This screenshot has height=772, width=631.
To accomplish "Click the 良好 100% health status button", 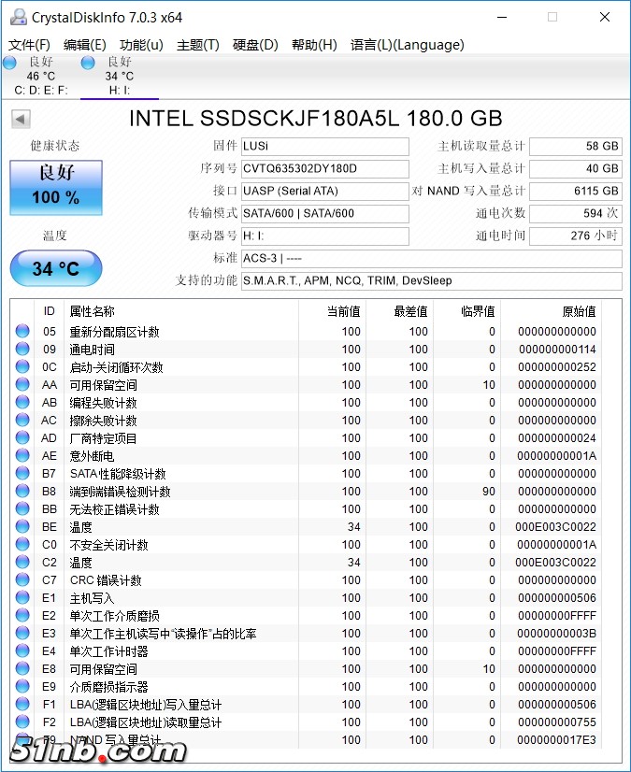I will 56,184.
